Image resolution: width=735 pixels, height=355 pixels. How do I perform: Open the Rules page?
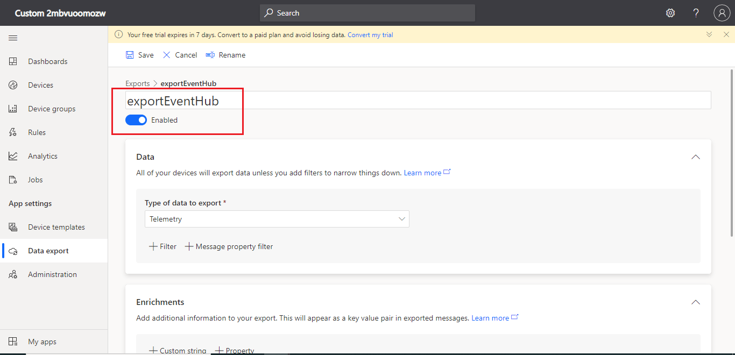(37, 132)
